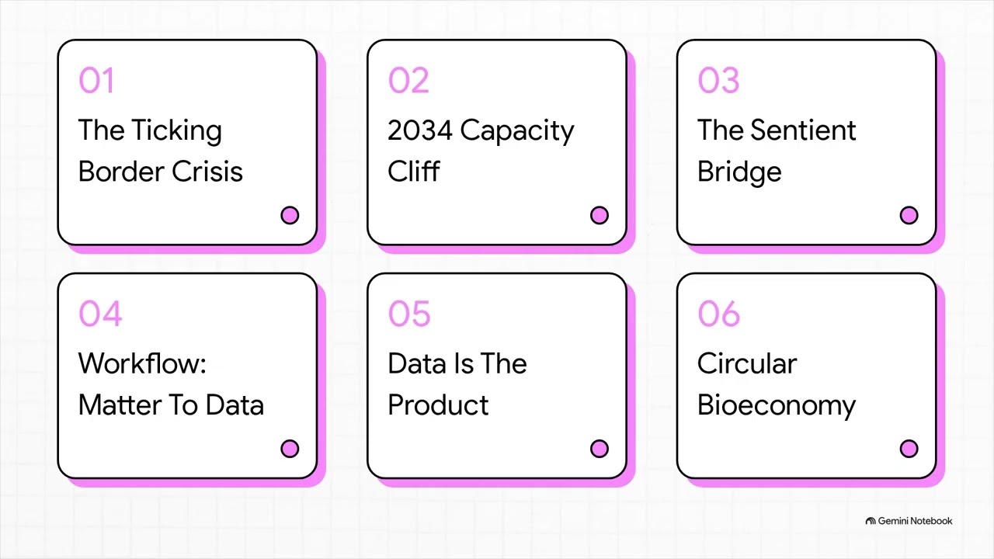This screenshot has height=559, width=994.
Task: Click the pink dot on Sentient Bridge card
Action: (909, 215)
